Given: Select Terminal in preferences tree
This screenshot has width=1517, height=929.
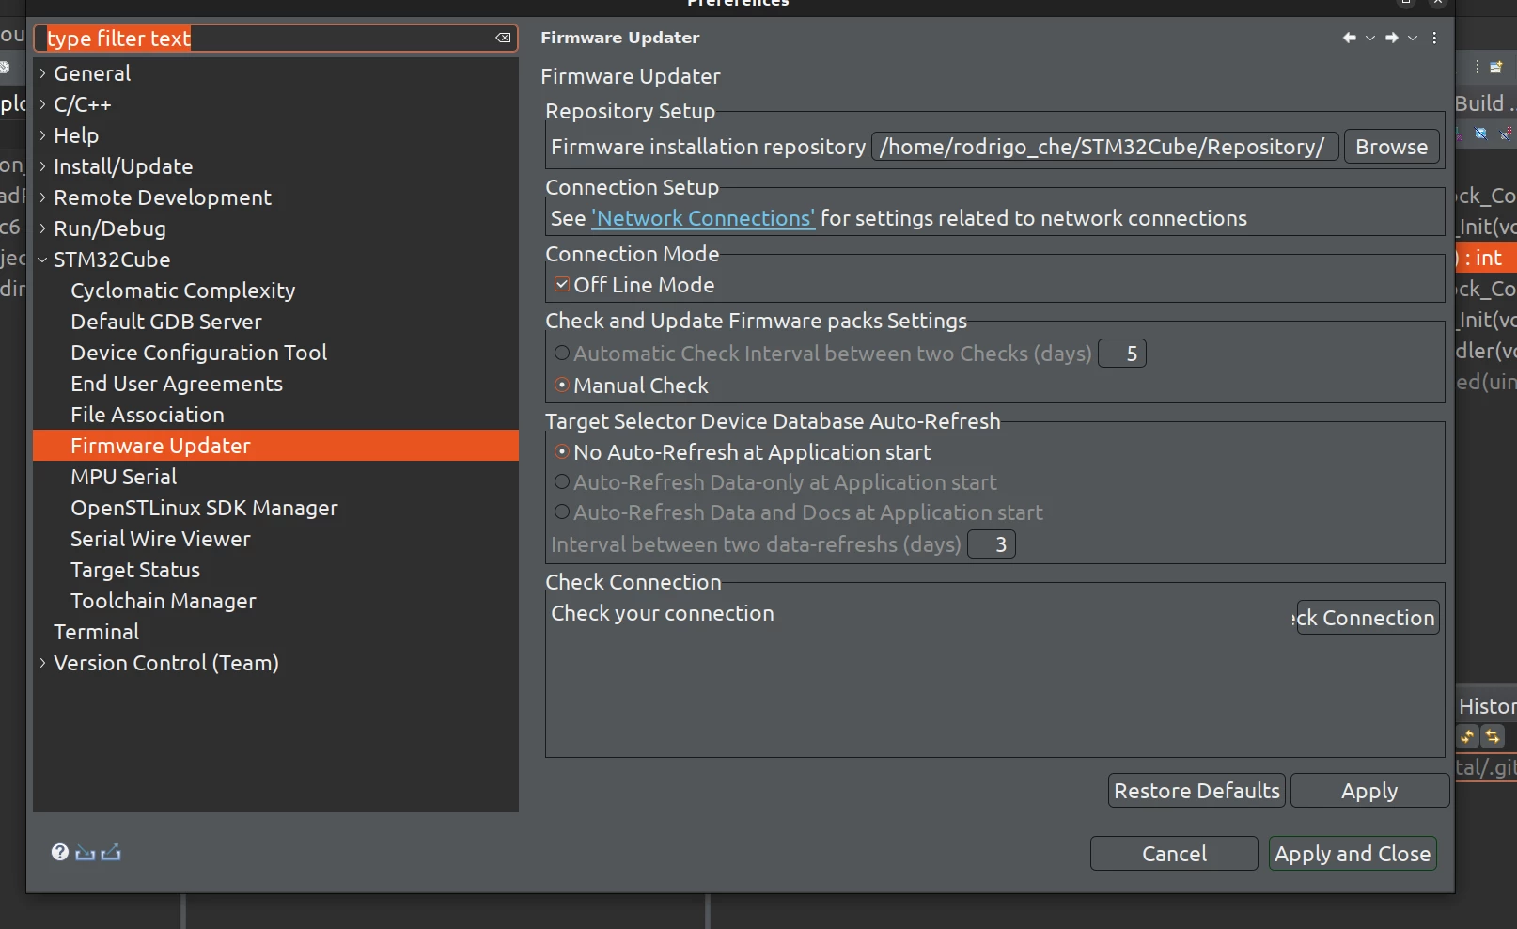Looking at the screenshot, I should [x=97, y=632].
